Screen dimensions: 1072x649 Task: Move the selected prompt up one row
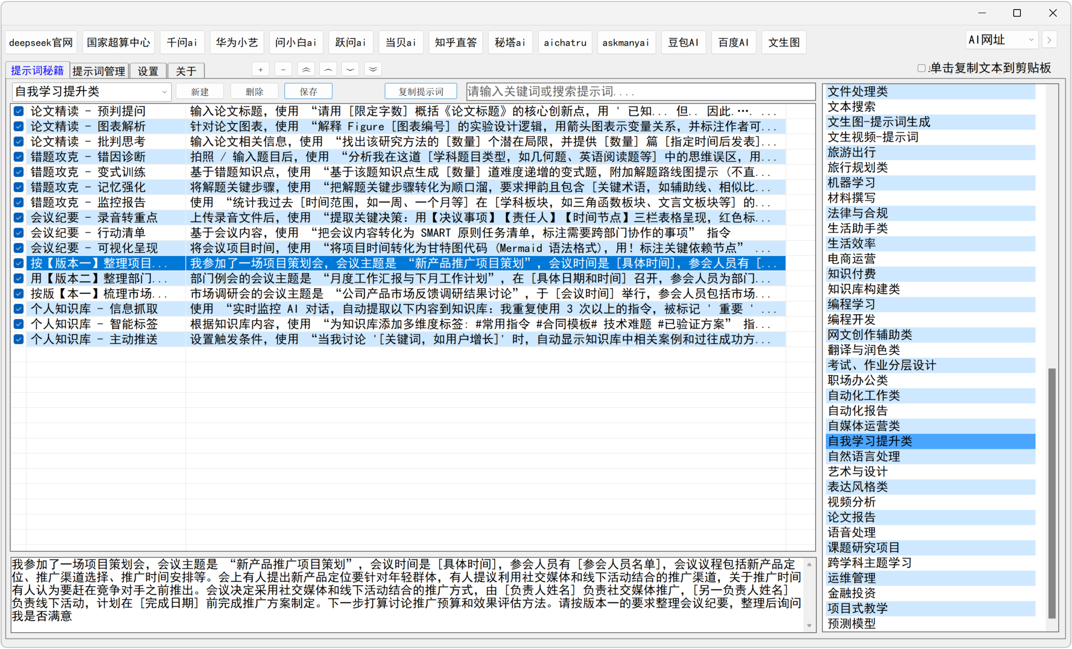tap(328, 70)
